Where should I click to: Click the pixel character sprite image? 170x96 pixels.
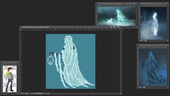(10, 79)
